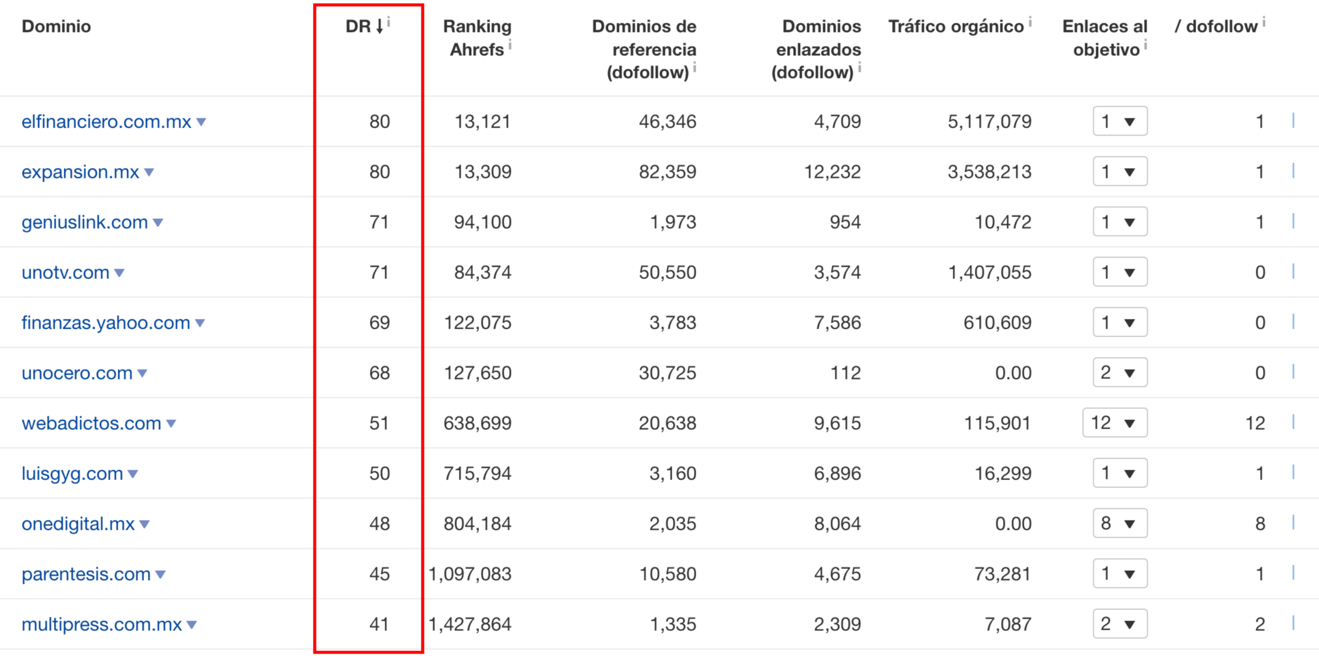1319x656 pixels.
Task: Expand arrow menu next to unocero.com
Action: click(x=142, y=374)
